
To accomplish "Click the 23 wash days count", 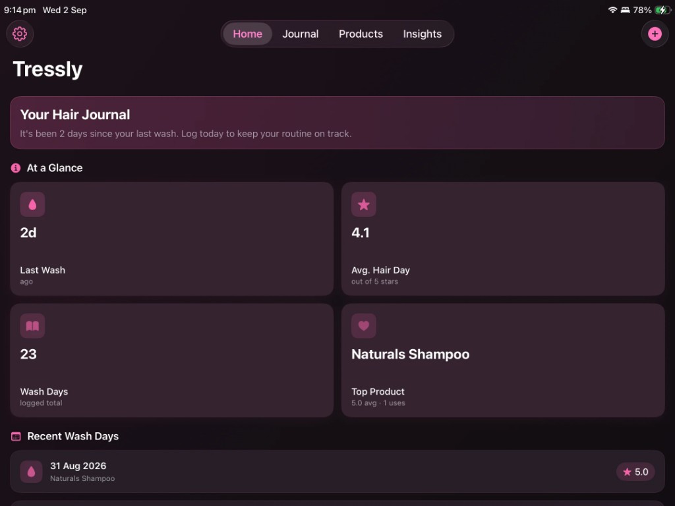I will (x=28, y=354).
